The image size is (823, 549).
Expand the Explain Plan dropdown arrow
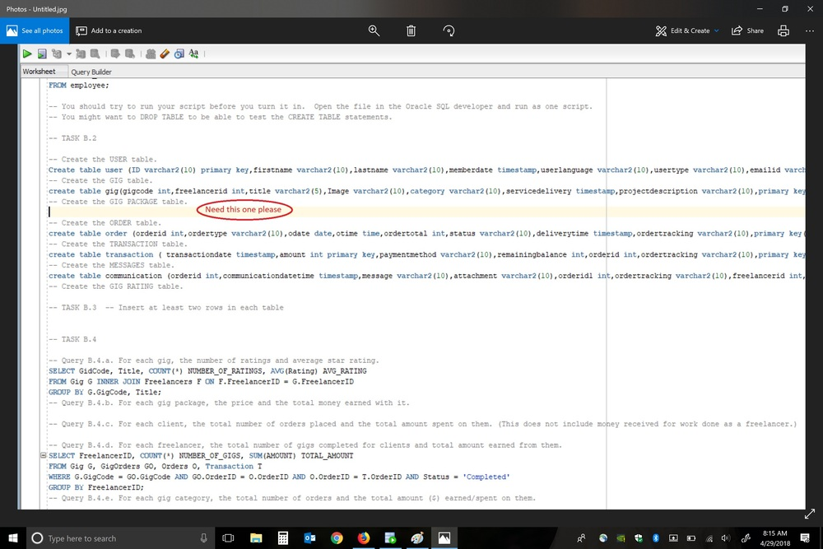[x=69, y=54]
